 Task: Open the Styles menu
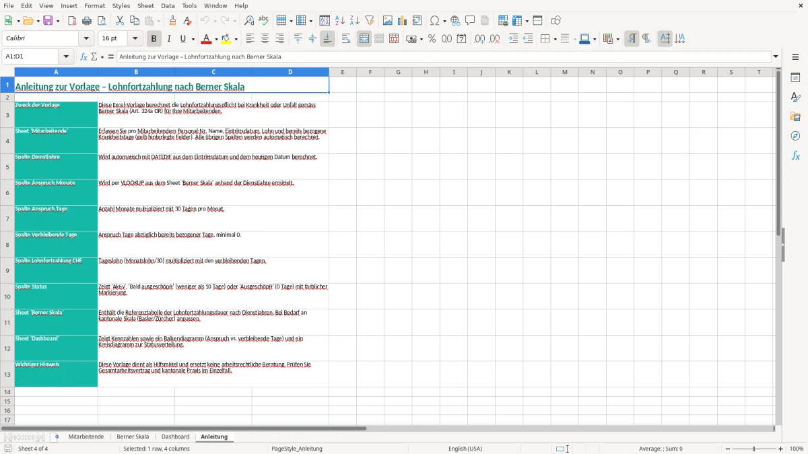121,5
